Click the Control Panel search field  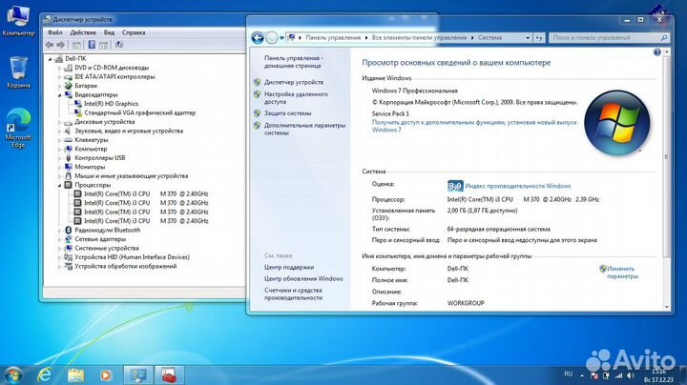609,38
